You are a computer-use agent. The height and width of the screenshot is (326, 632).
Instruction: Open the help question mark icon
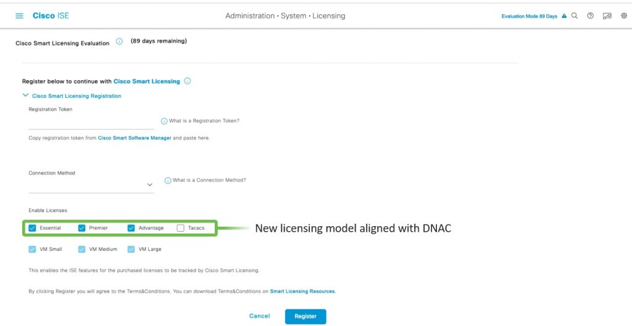(591, 16)
